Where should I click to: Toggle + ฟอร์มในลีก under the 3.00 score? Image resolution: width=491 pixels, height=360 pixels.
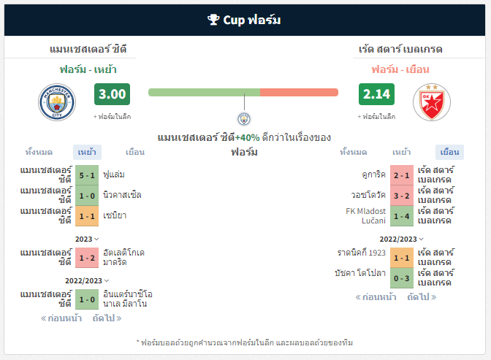tap(112, 117)
